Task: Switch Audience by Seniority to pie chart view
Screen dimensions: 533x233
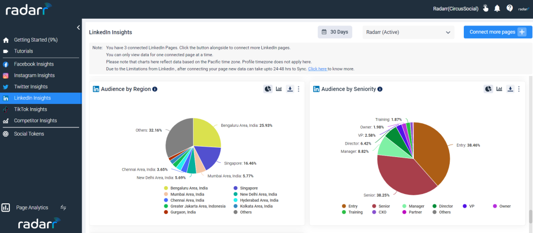Action: pos(488,89)
